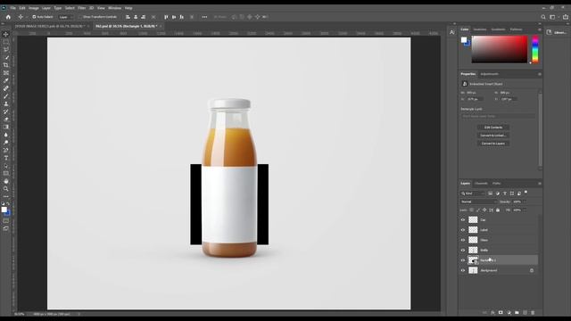Click the foreground color swatch in toolbox
The height and width of the screenshot is (321, 571).
coord(4,210)
